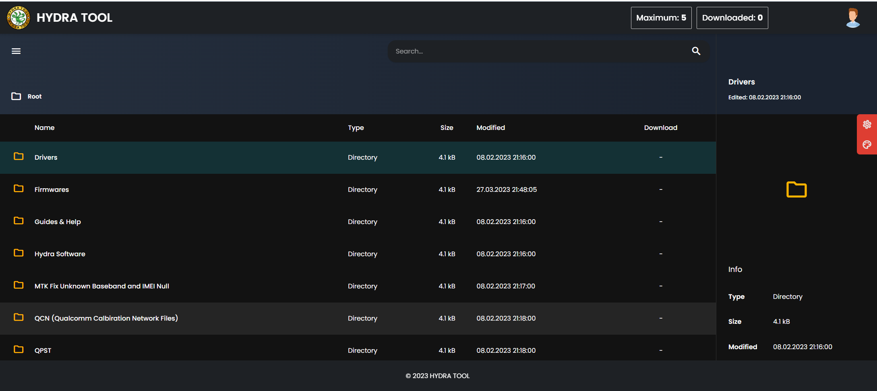This screenshot has height=391, width=877.
Task: Open the Drivers directory
Action: pyautogui.click(x=46, y=157)
